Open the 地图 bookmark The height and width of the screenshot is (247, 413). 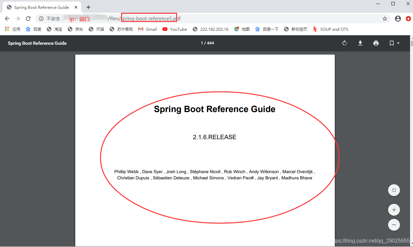(242, 29)
